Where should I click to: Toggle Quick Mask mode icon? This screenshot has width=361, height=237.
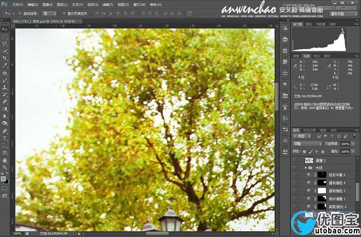coord(5,188)
